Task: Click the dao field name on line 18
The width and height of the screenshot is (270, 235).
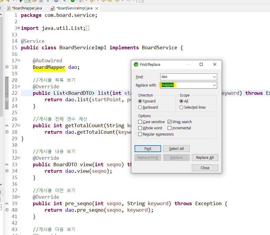Action: (x=73, y=67)
